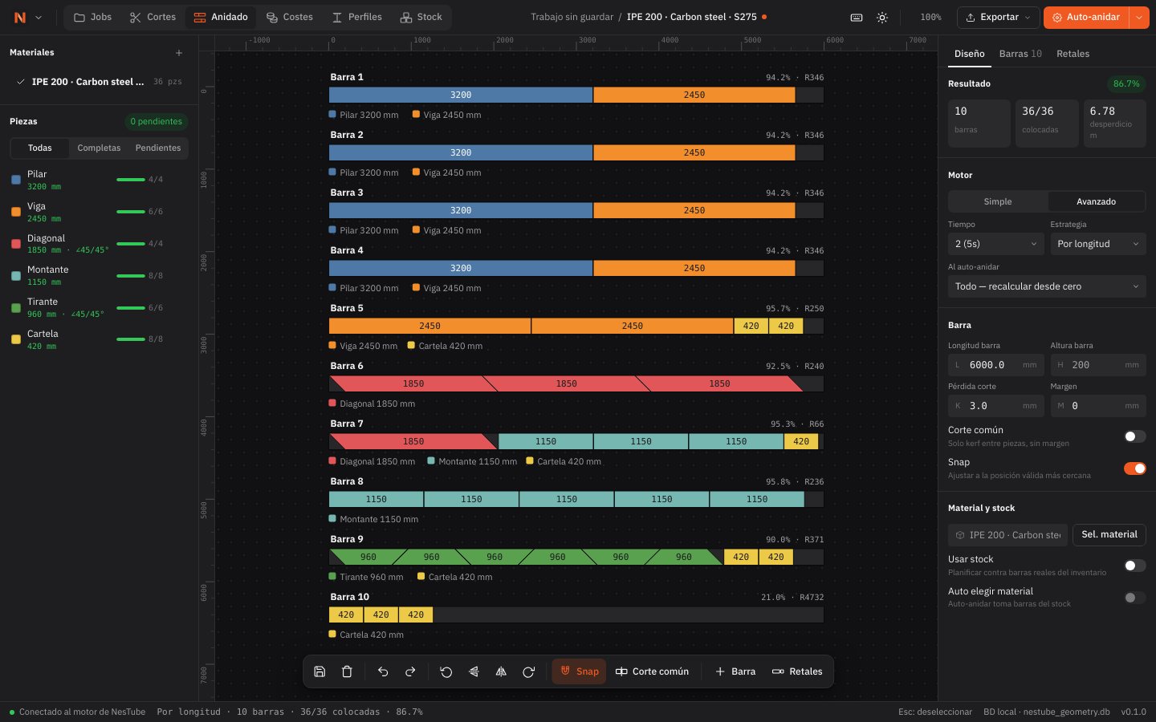Screen dimensions: 1156x722
Task: Flip horizontally using the mirror icon
Action: [x=501, y=671]
